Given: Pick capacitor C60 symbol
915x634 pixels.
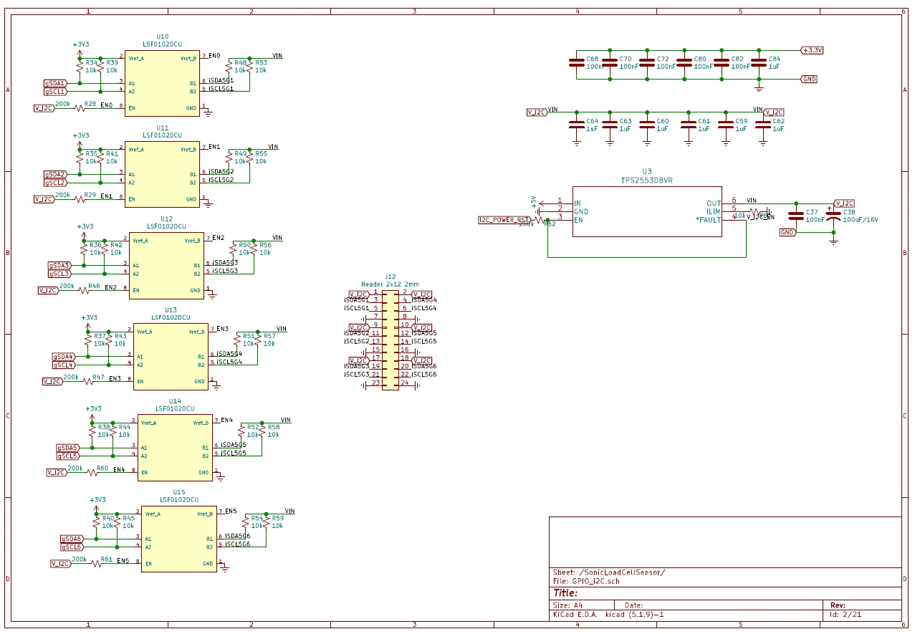Looking at the screenshot, I should [647, 125].
